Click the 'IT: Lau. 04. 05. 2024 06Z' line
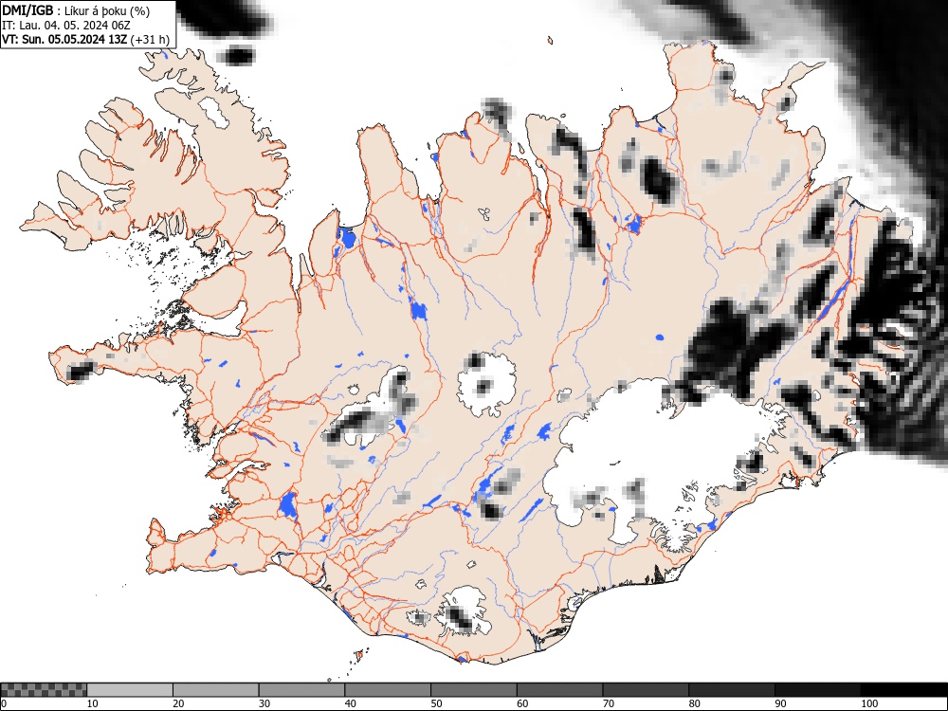Image resolution: width=948 pixels, height=711 pixels. 66,26
